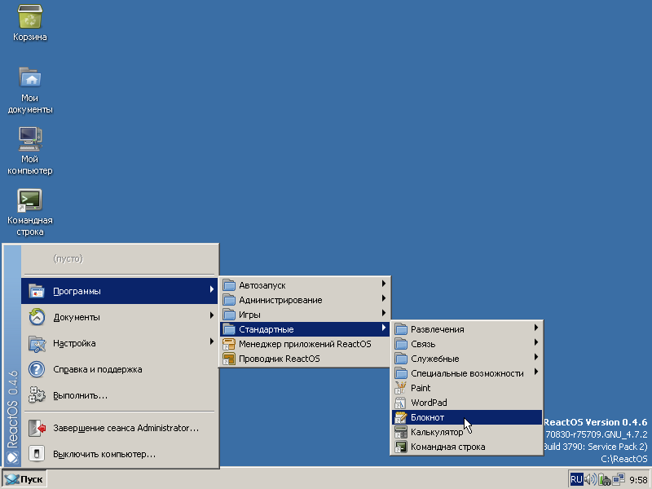
Task: Click the Игры folder icon
Action: (229, 315)
